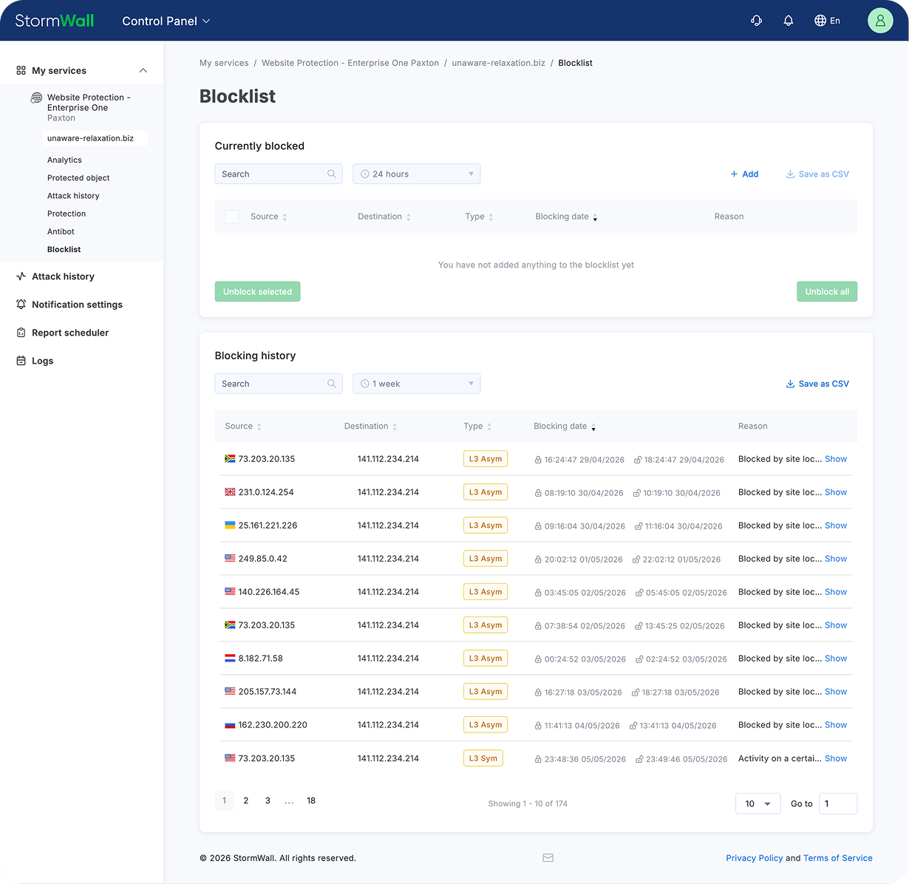Open the 24 hours period dropdown

417,174
